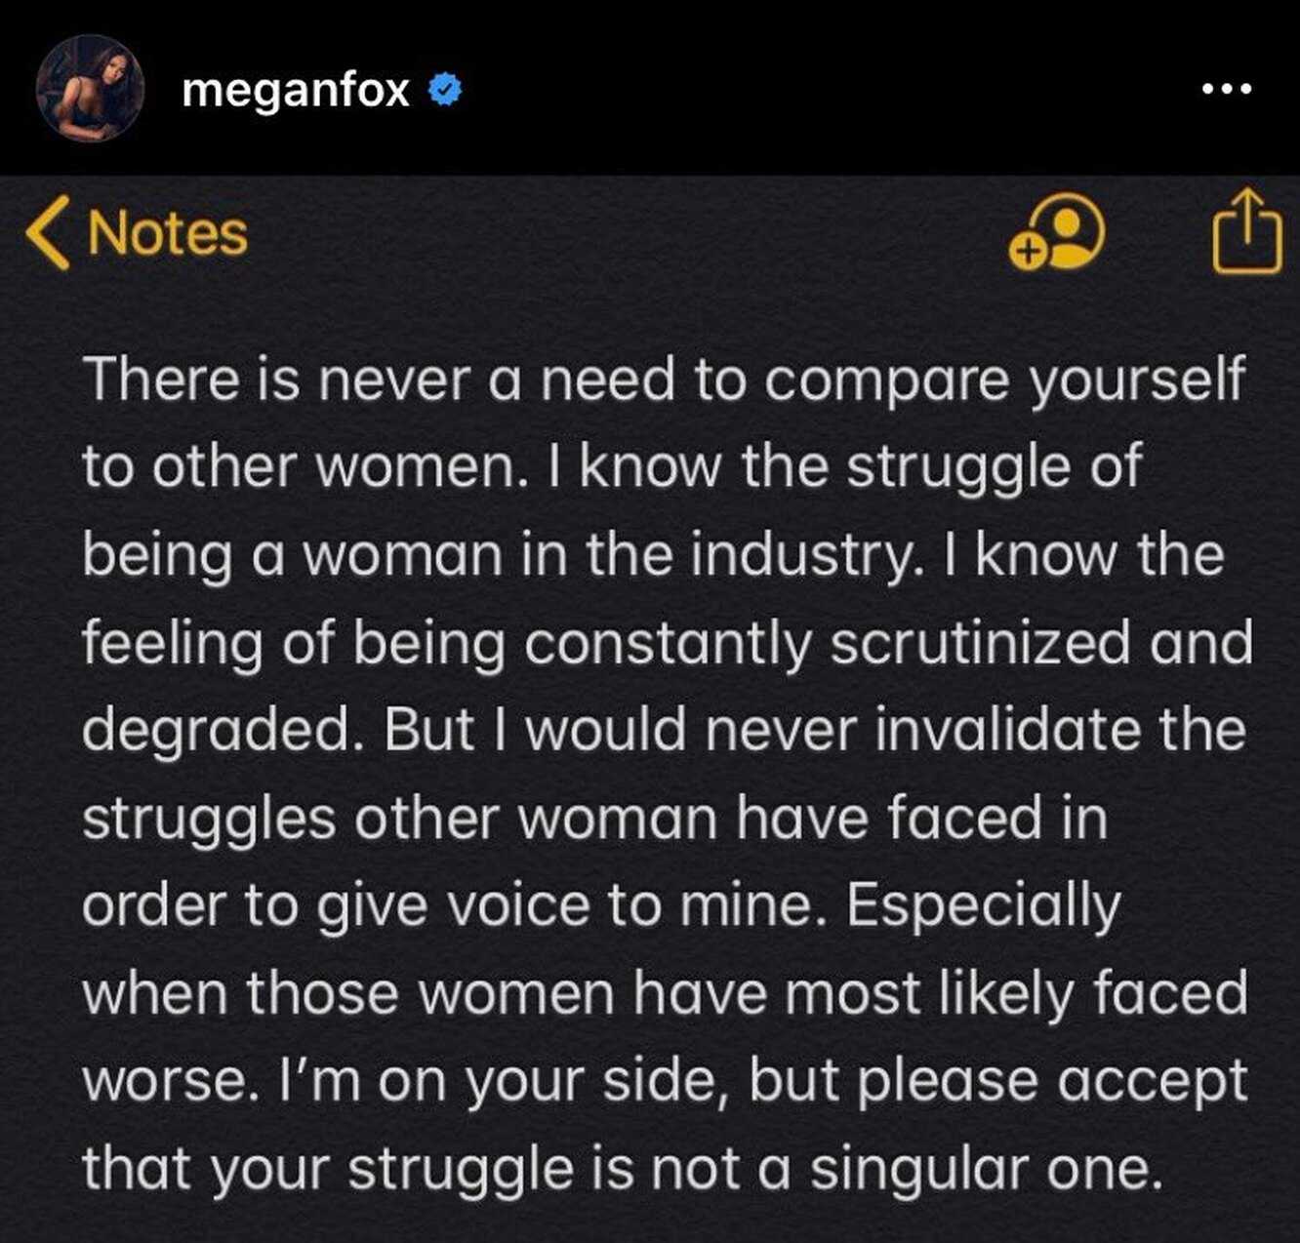Image resolution: width=1300 pixels, height=1243 pixels.
Task: Click the blue verified badge
Action: pos(446,90)
